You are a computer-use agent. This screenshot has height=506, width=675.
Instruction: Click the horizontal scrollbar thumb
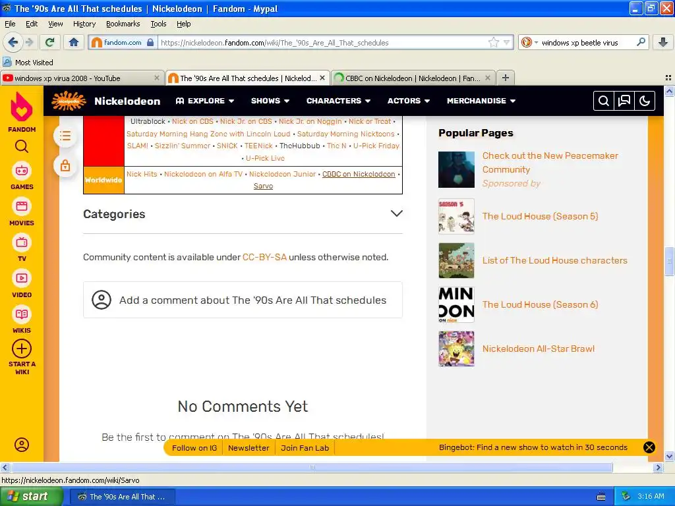312,467
